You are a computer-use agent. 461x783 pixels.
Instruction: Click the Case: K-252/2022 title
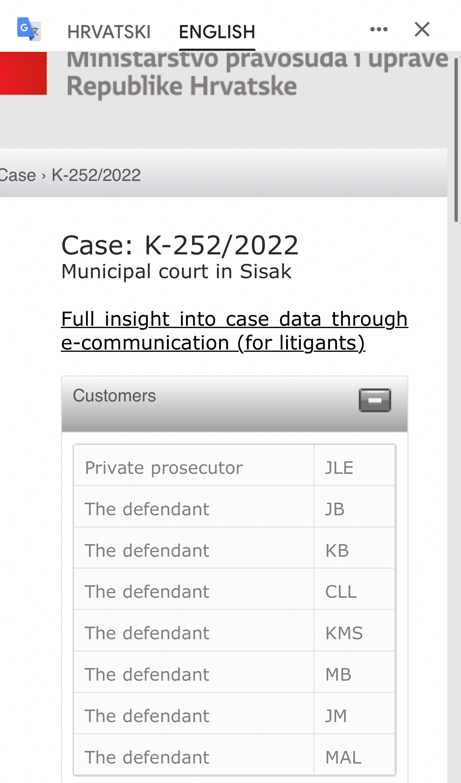click(x=180, y=245)
